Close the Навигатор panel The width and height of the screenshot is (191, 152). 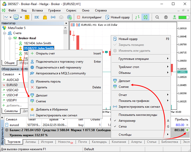tap(66, 23)
